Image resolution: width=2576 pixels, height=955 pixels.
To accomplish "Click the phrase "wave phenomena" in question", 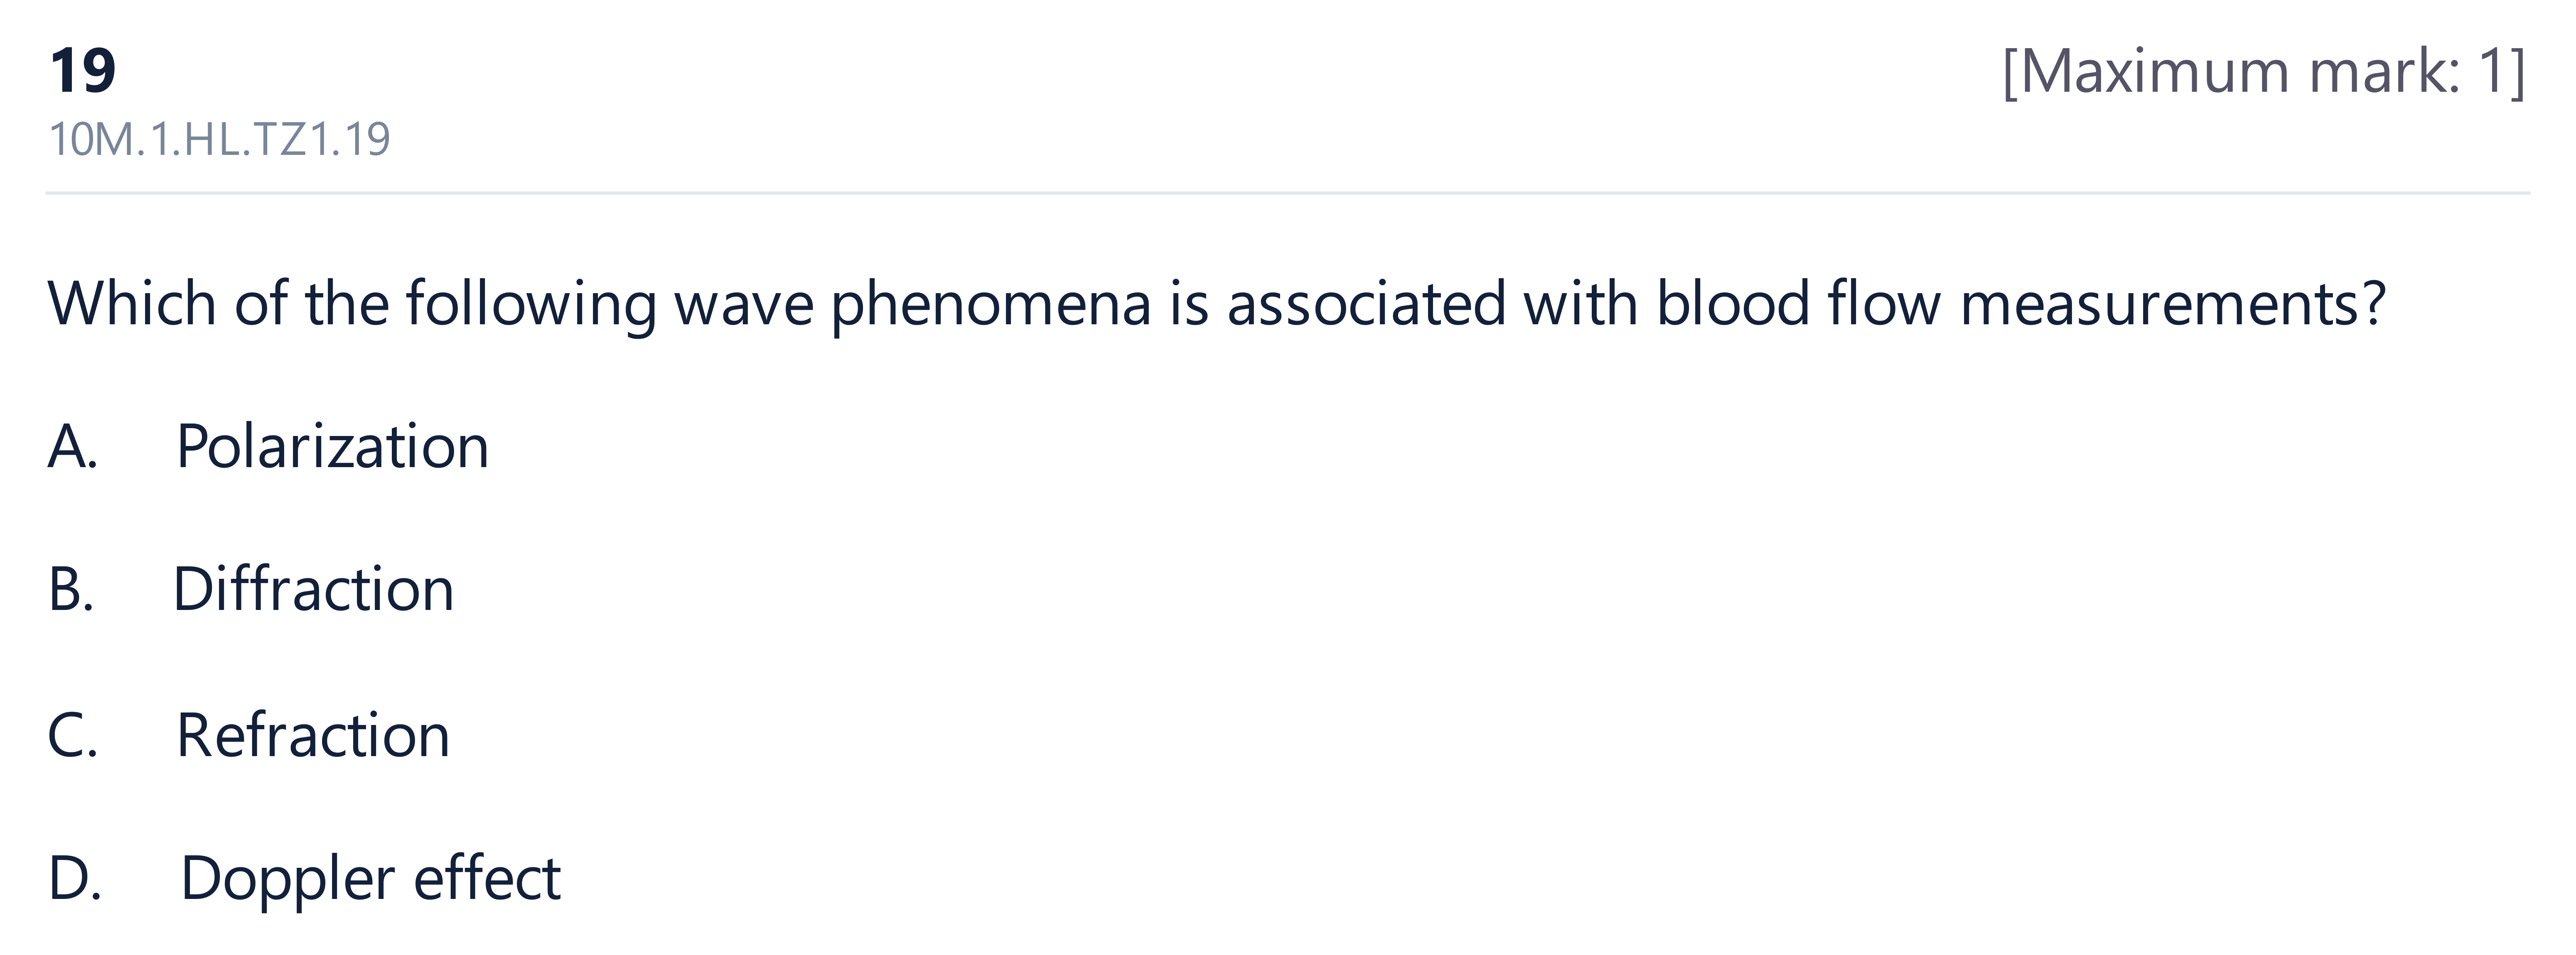I will pyautogui.click(x=913, y=304).
